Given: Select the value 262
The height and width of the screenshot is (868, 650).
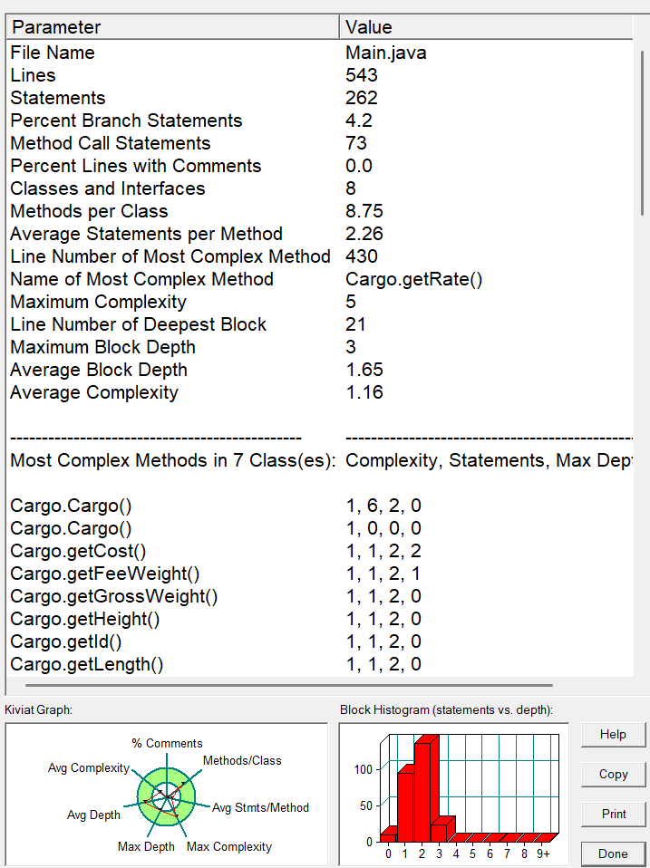Looking at the screenshot, I should tap(362, 98).
